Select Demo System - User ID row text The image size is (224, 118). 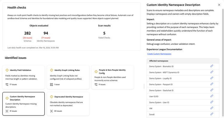click(x=159, y=102)
